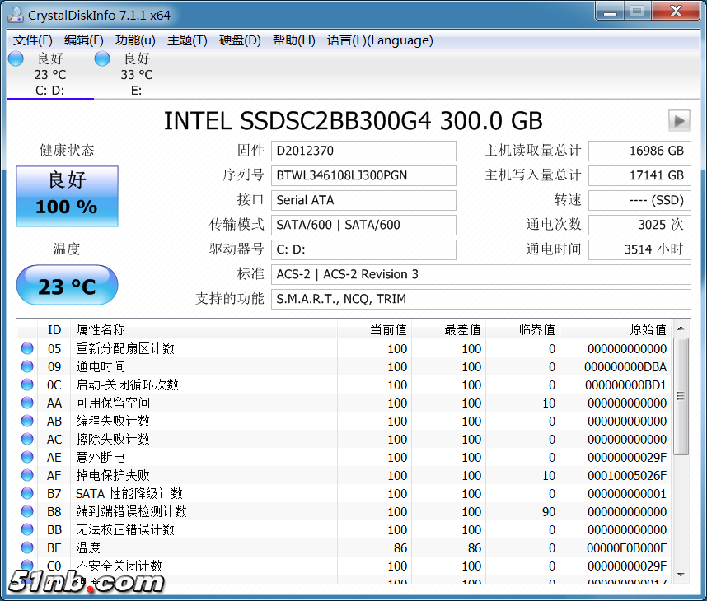Open the 功能(u) menu
The height and width of the screenshot is (601, 707).
tap(135, 40)
